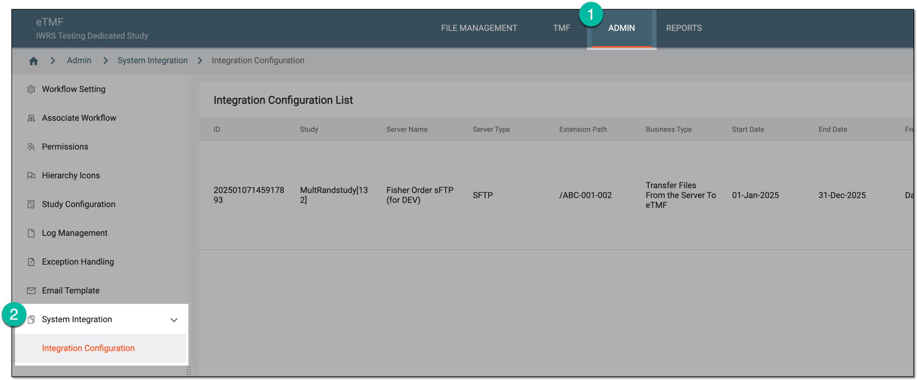Click the MultRandstudy[132] study cell
Screen dimensions: 917x380
coord(334,195)
